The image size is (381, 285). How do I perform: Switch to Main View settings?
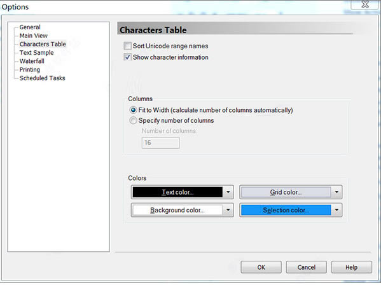(34, 36)
